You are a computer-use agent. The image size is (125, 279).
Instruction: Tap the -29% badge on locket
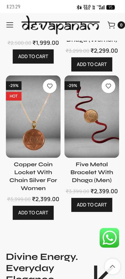coord(14,86)
